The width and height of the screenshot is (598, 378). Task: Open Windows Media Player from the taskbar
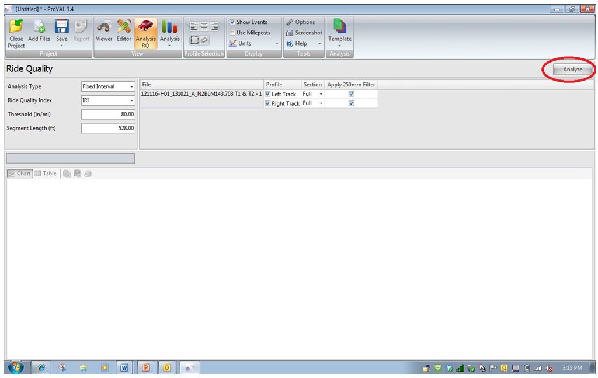click(x=105, y=367)
